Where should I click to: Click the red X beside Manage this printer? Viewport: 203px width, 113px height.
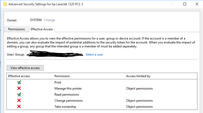[x=19, y=89]
